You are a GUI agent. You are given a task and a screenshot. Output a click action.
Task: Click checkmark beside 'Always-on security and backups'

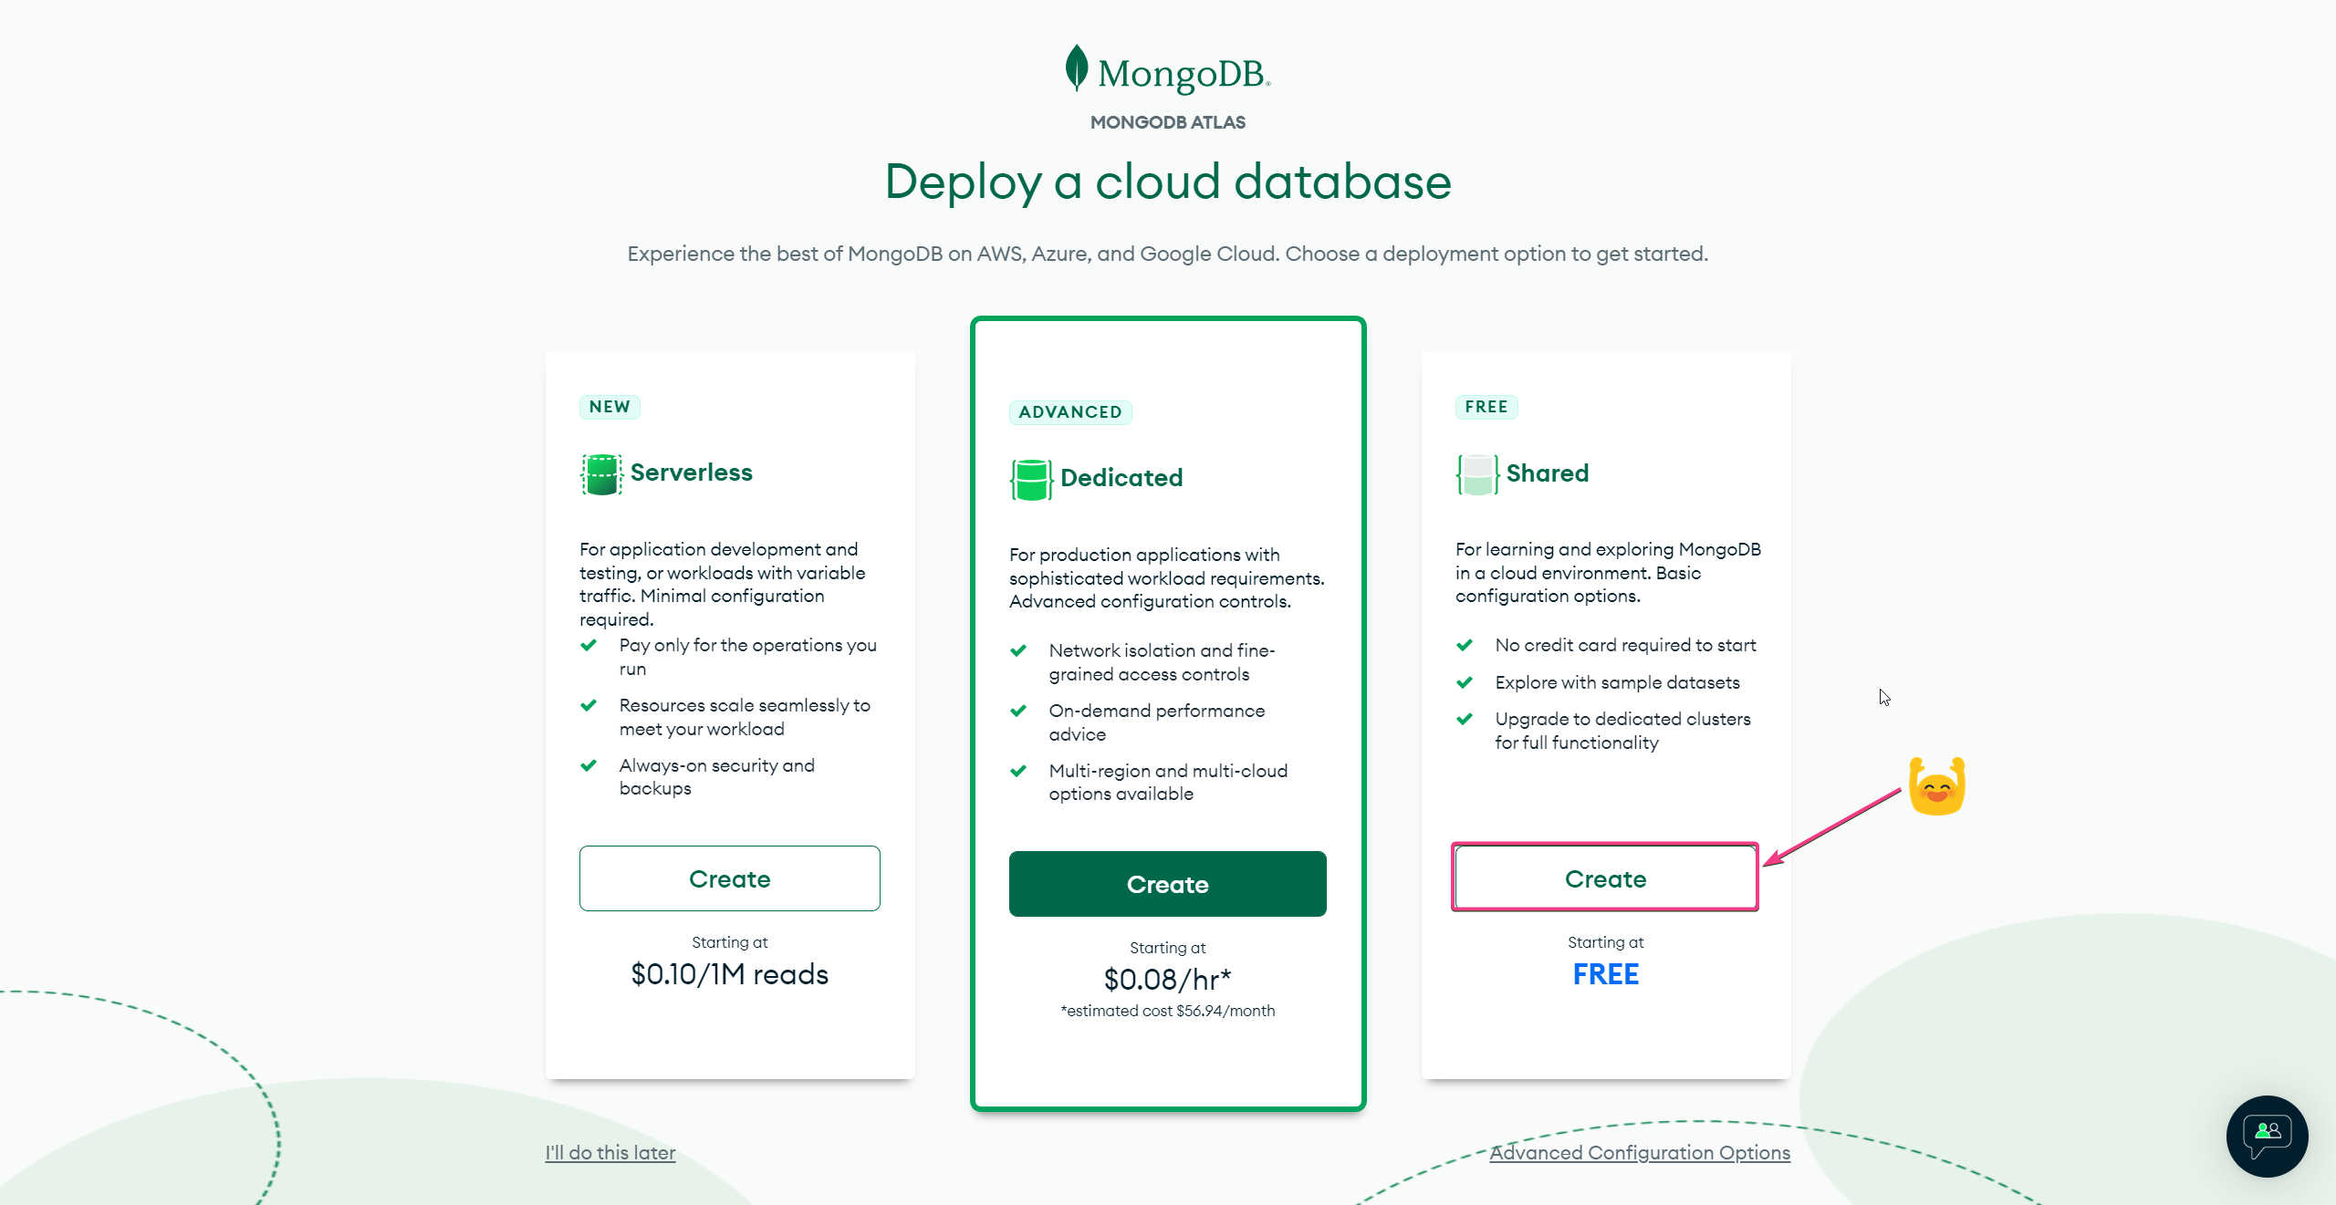pyautogui.click(x=589, y=765)
